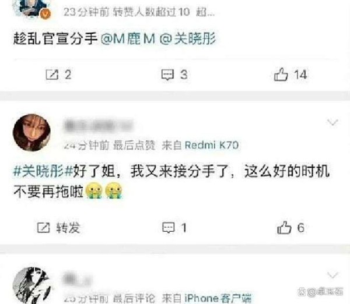Click repost icon showing 2 shares

coord(52,75)
